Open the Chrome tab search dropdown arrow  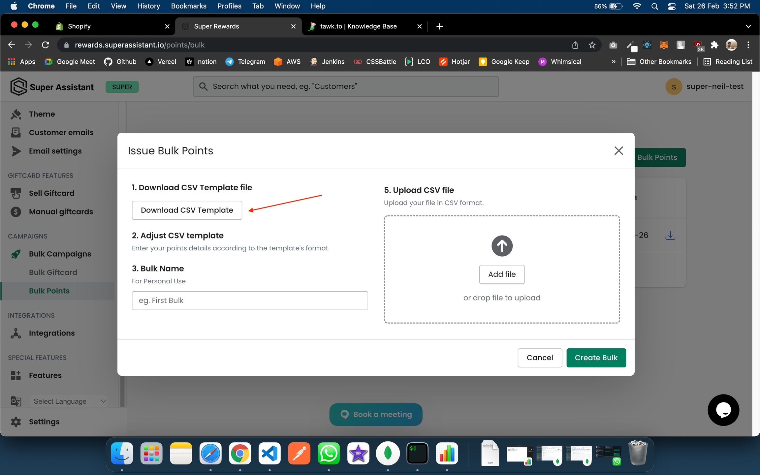point(748,26)
